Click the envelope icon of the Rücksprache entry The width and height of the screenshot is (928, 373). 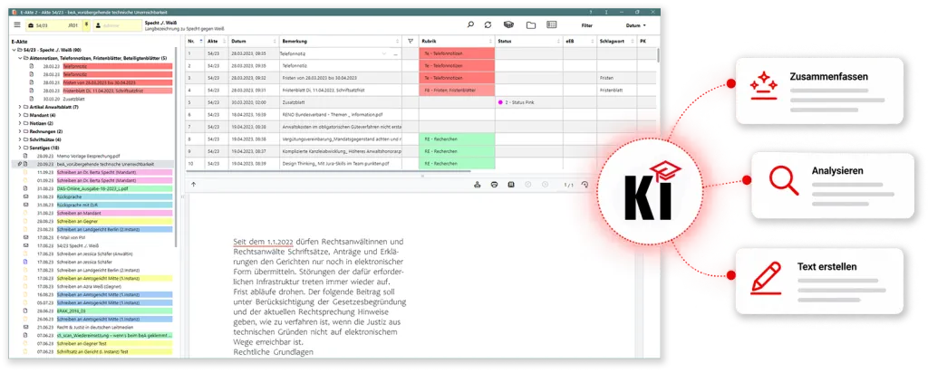pyautogui.click(x=25, y=196)
